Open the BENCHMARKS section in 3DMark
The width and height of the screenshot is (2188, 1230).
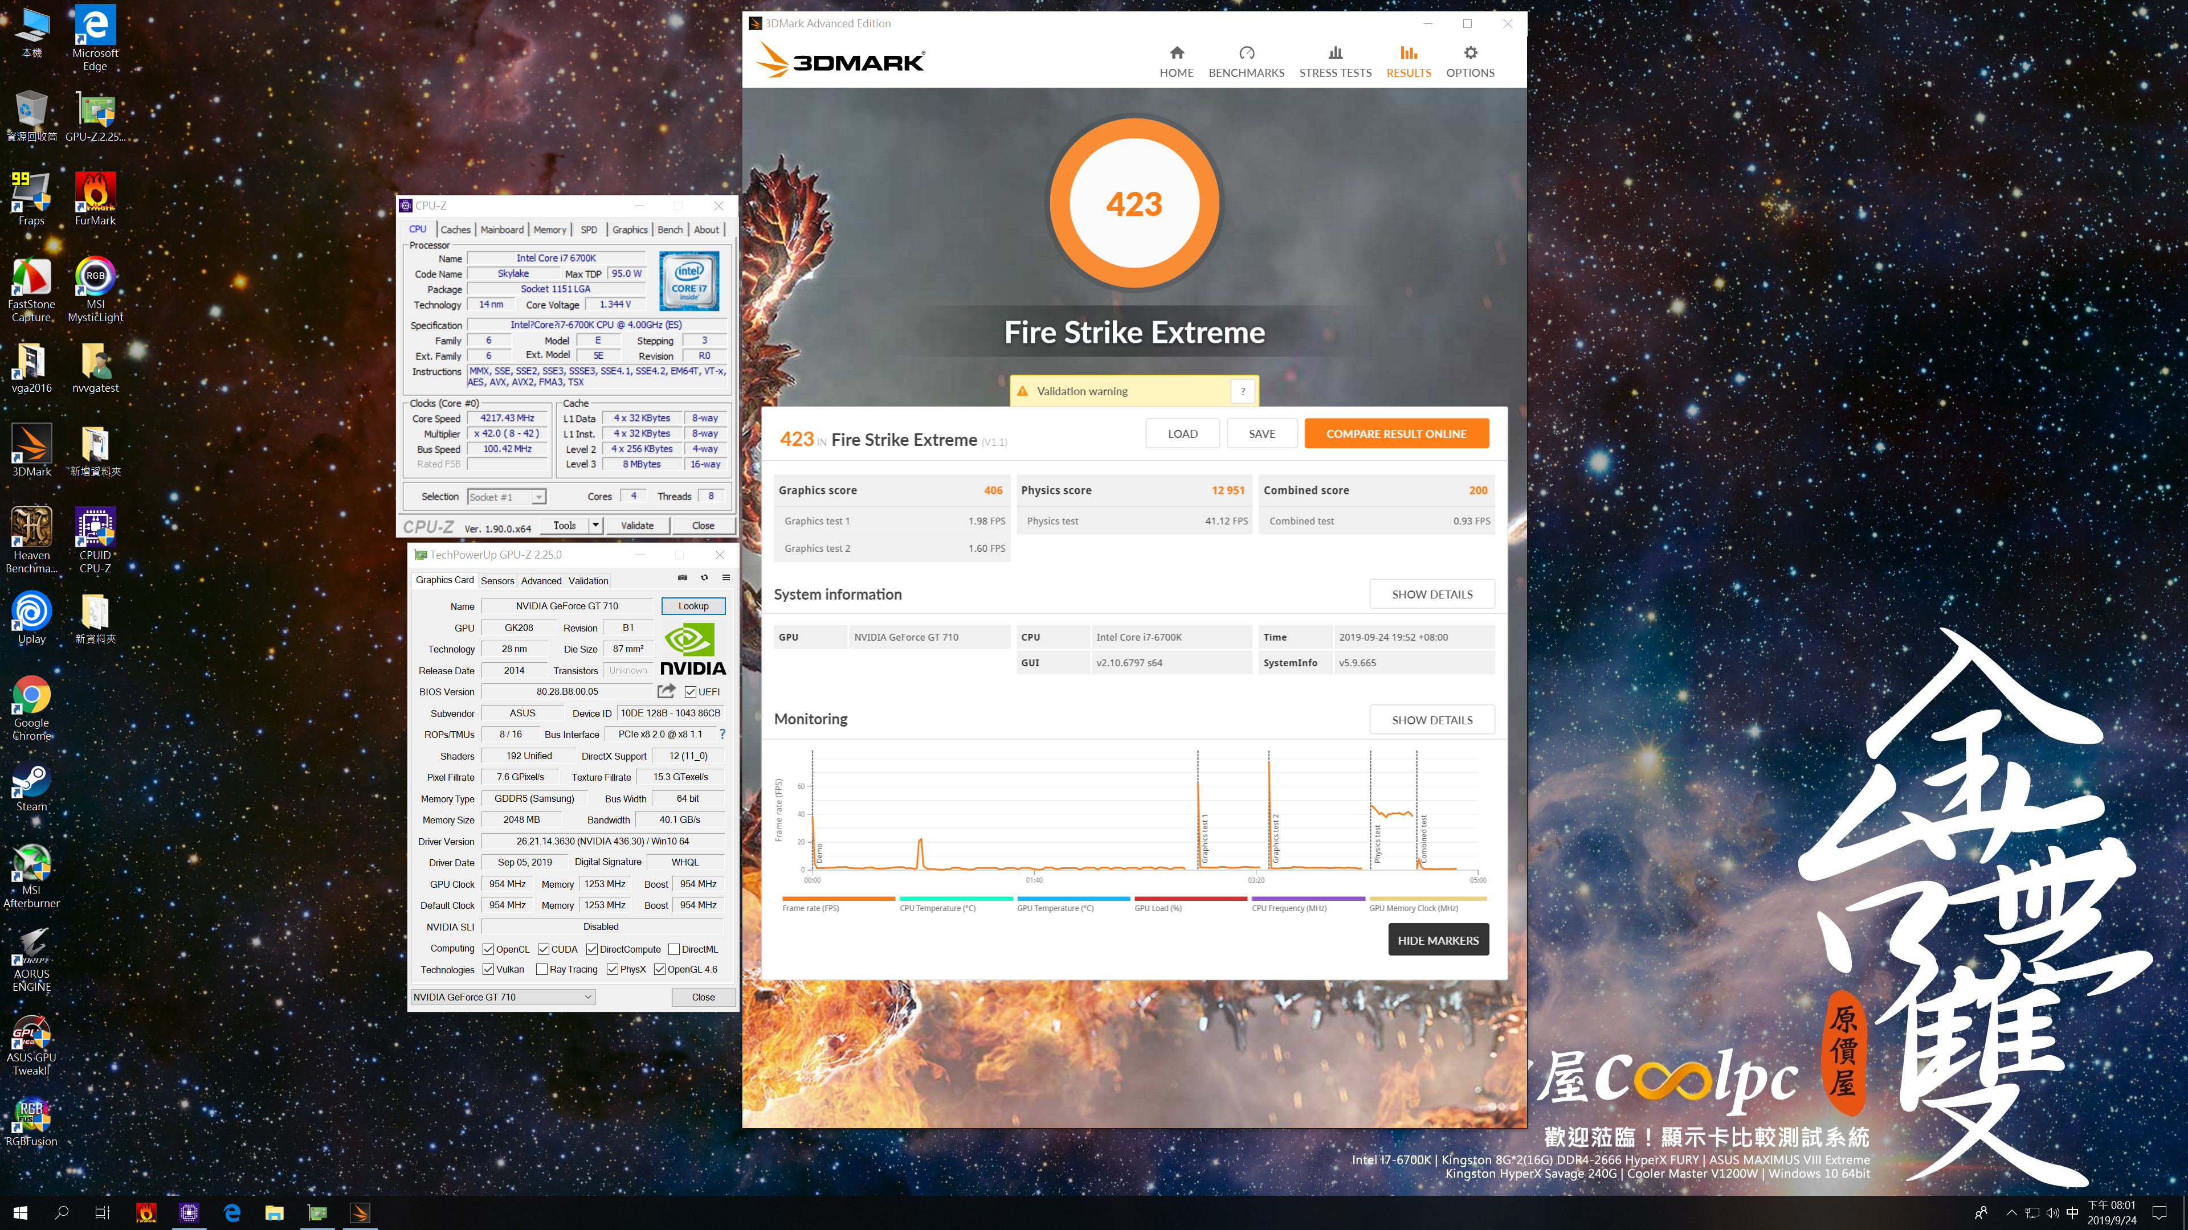tap(1246, 62)
